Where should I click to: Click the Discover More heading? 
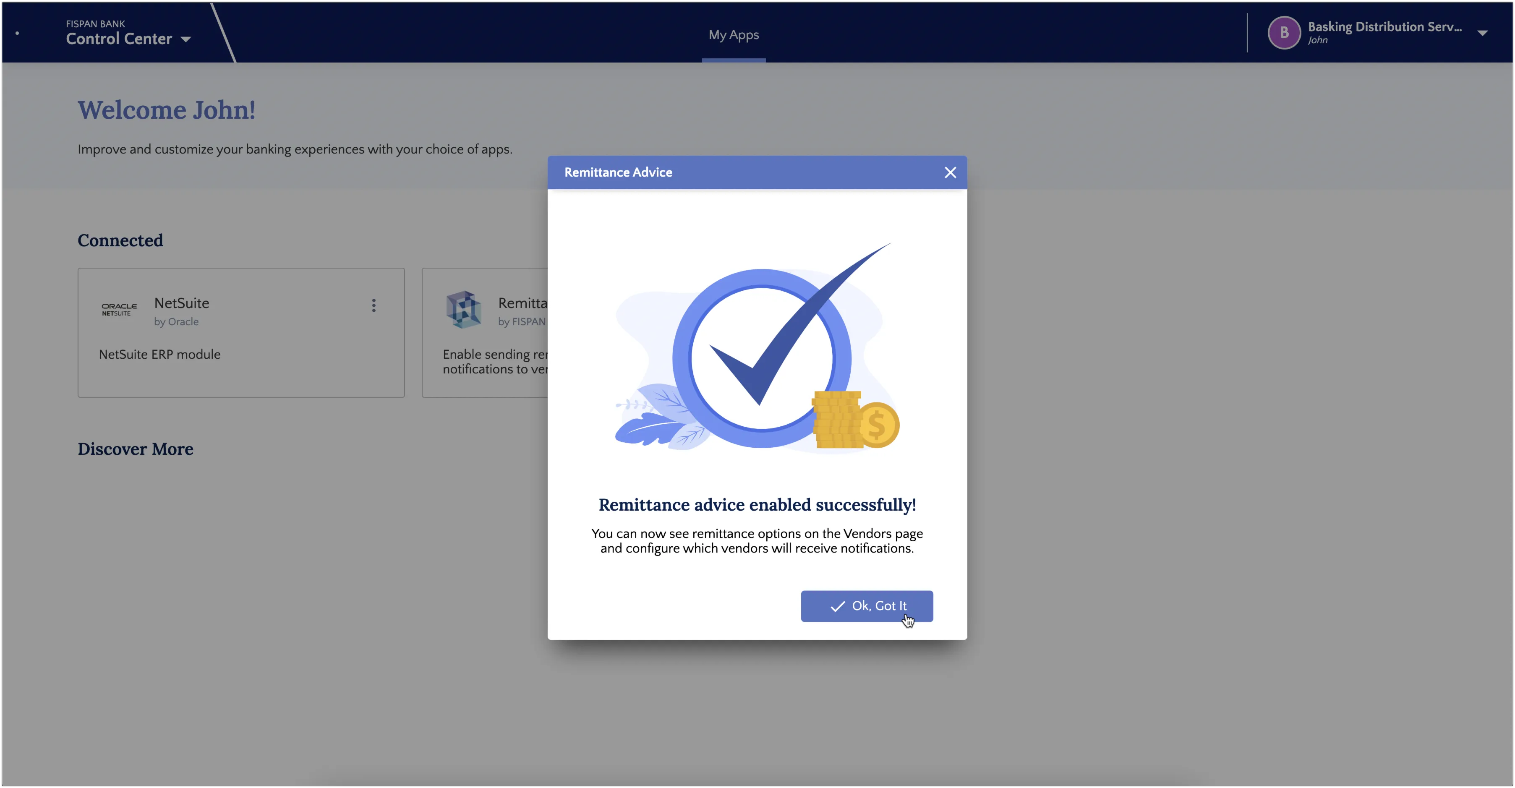click(135, 449)
